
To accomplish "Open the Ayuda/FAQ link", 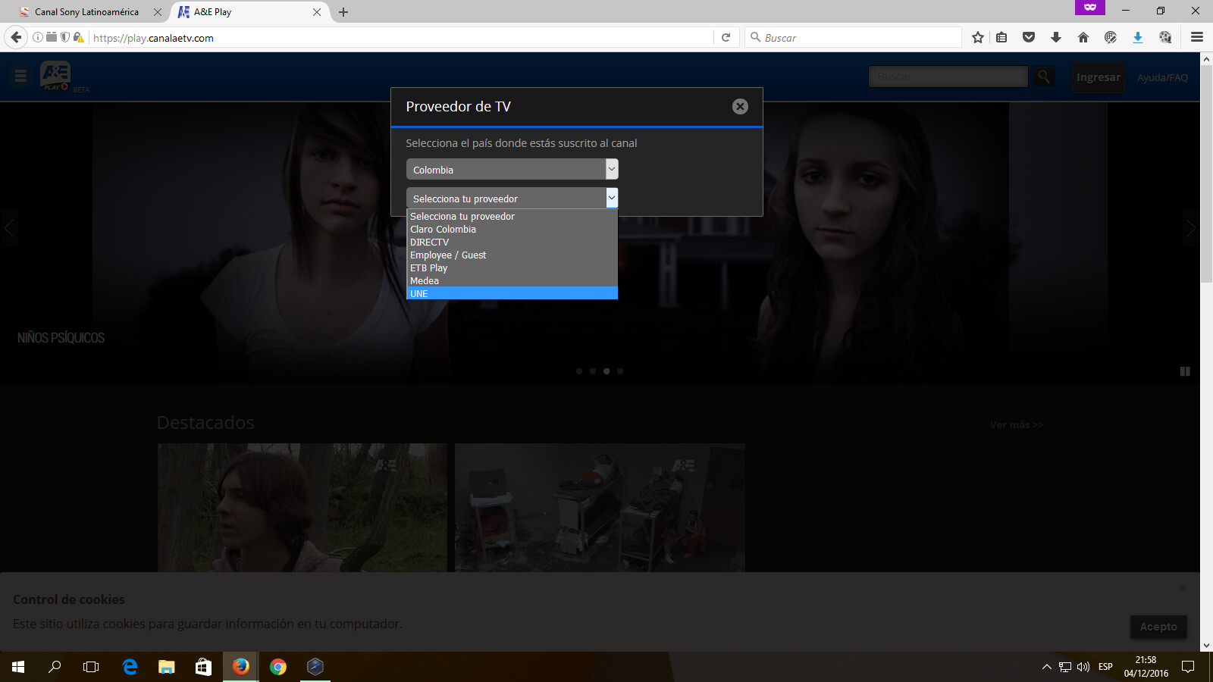I will [x=1162, y=77].
